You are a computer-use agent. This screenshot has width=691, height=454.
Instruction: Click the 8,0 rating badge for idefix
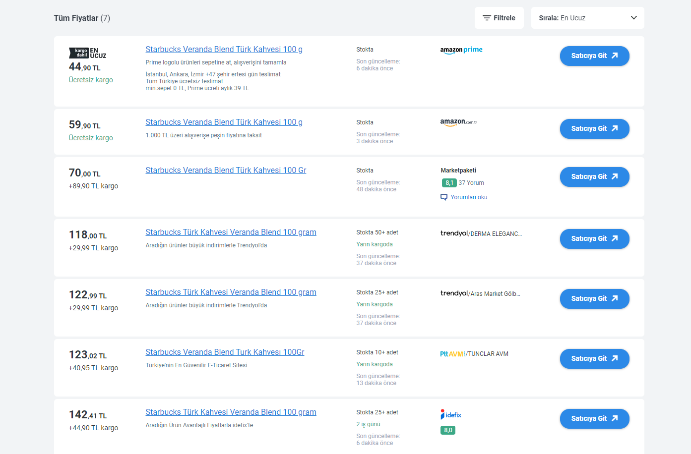coord(448,430)
